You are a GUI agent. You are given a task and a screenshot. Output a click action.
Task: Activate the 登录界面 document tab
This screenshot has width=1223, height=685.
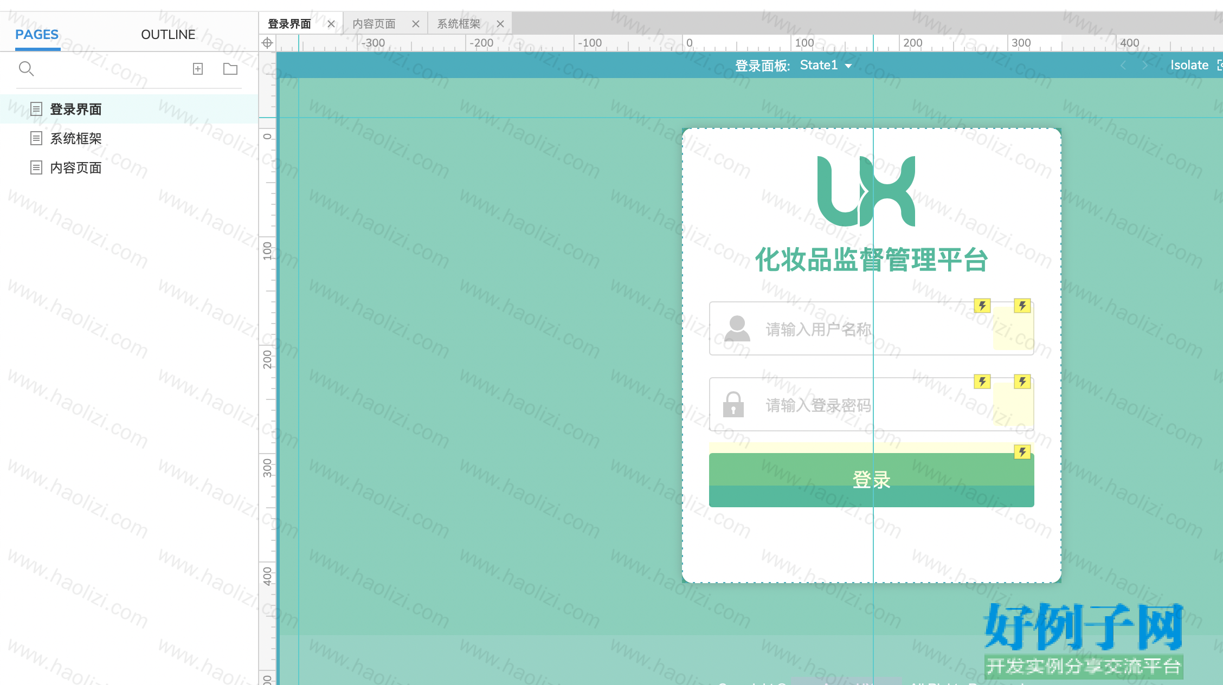coord(290,24)
